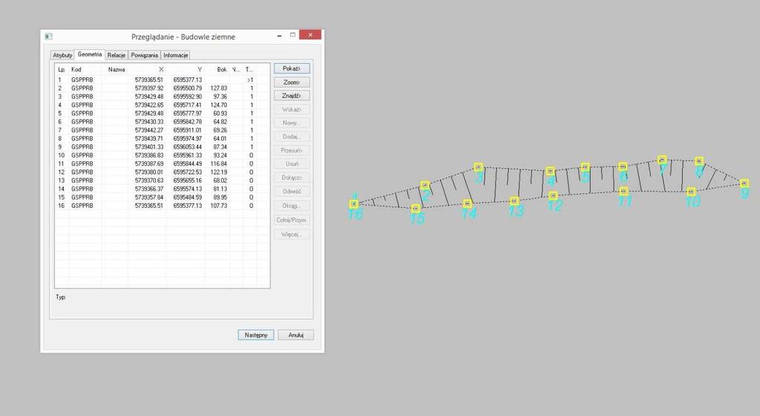Pick vertex marker 11 on lower edge

(x=623, y=191)
